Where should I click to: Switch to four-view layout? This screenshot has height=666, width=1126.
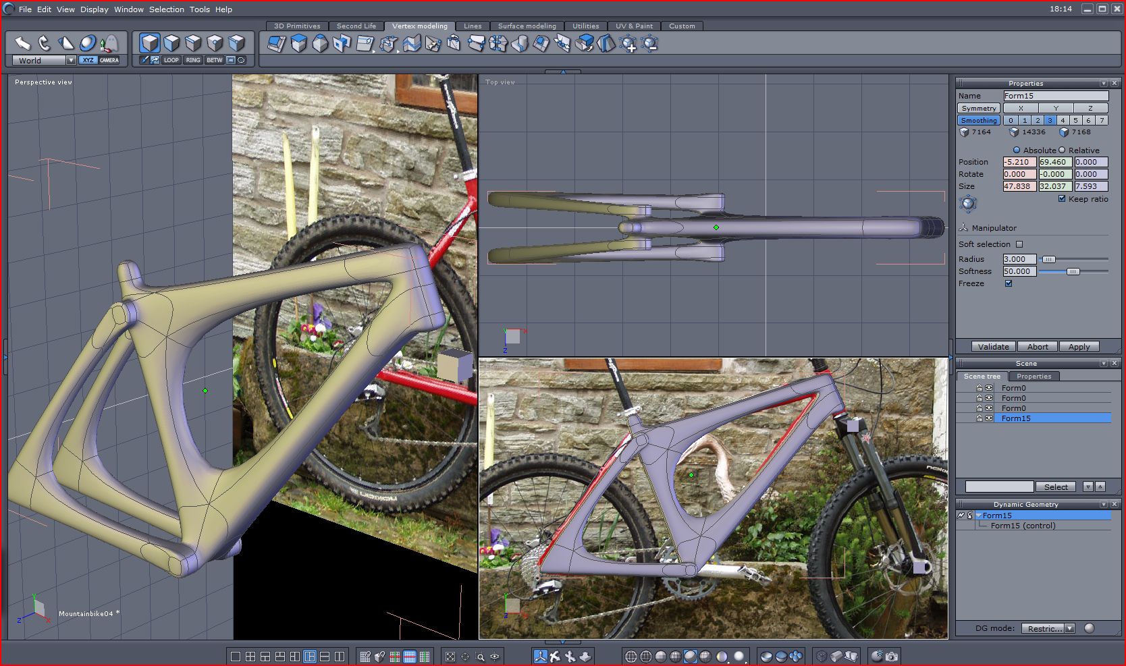(250, 657)
